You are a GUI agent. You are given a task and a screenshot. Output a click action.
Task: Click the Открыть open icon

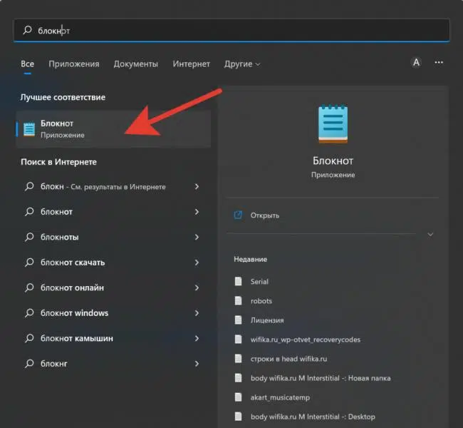pyautogui.click(x=239, y=215)
